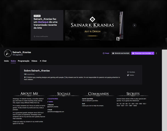Open the Art & Design video thumbnail
The width and height of the screenshot is (167, 131).
pos(92,25)
